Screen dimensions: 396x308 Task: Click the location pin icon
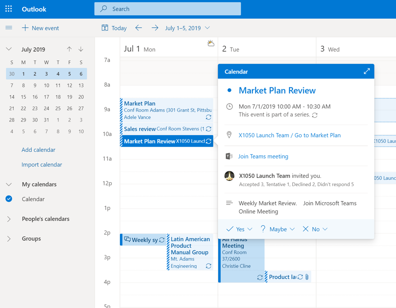229,135
